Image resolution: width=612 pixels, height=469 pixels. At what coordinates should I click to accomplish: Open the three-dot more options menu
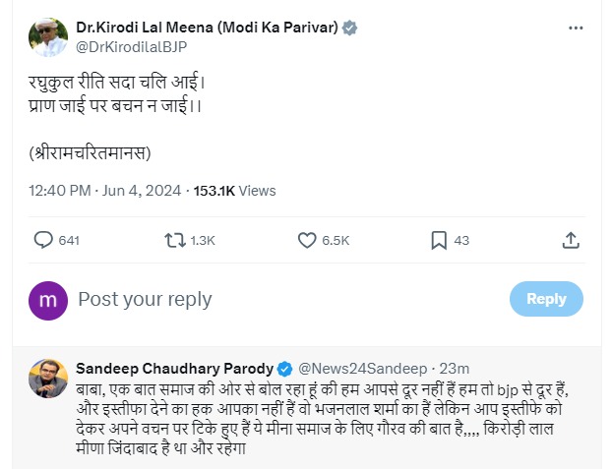(x=576, y=29)
